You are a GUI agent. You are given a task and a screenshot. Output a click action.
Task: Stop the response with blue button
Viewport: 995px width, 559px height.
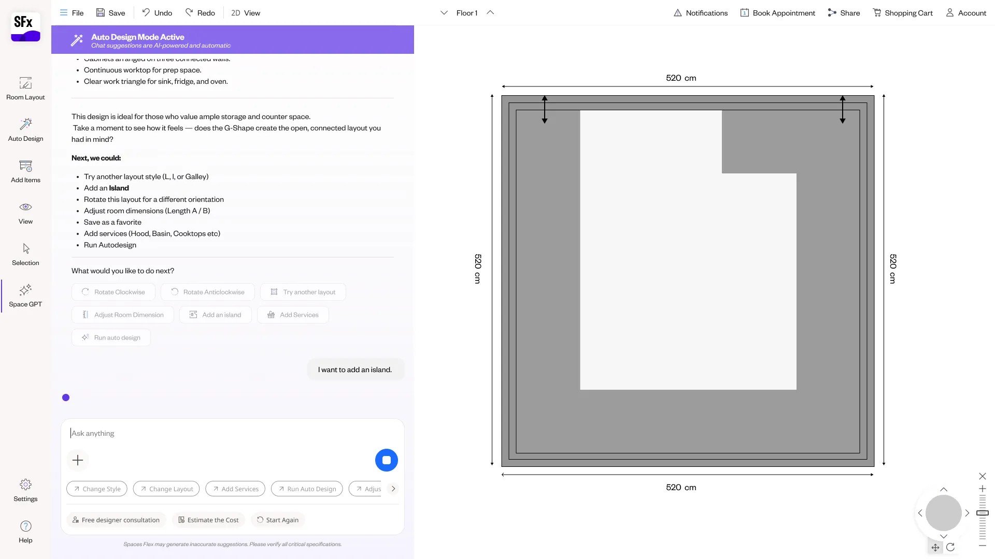(x=386, y=460)
